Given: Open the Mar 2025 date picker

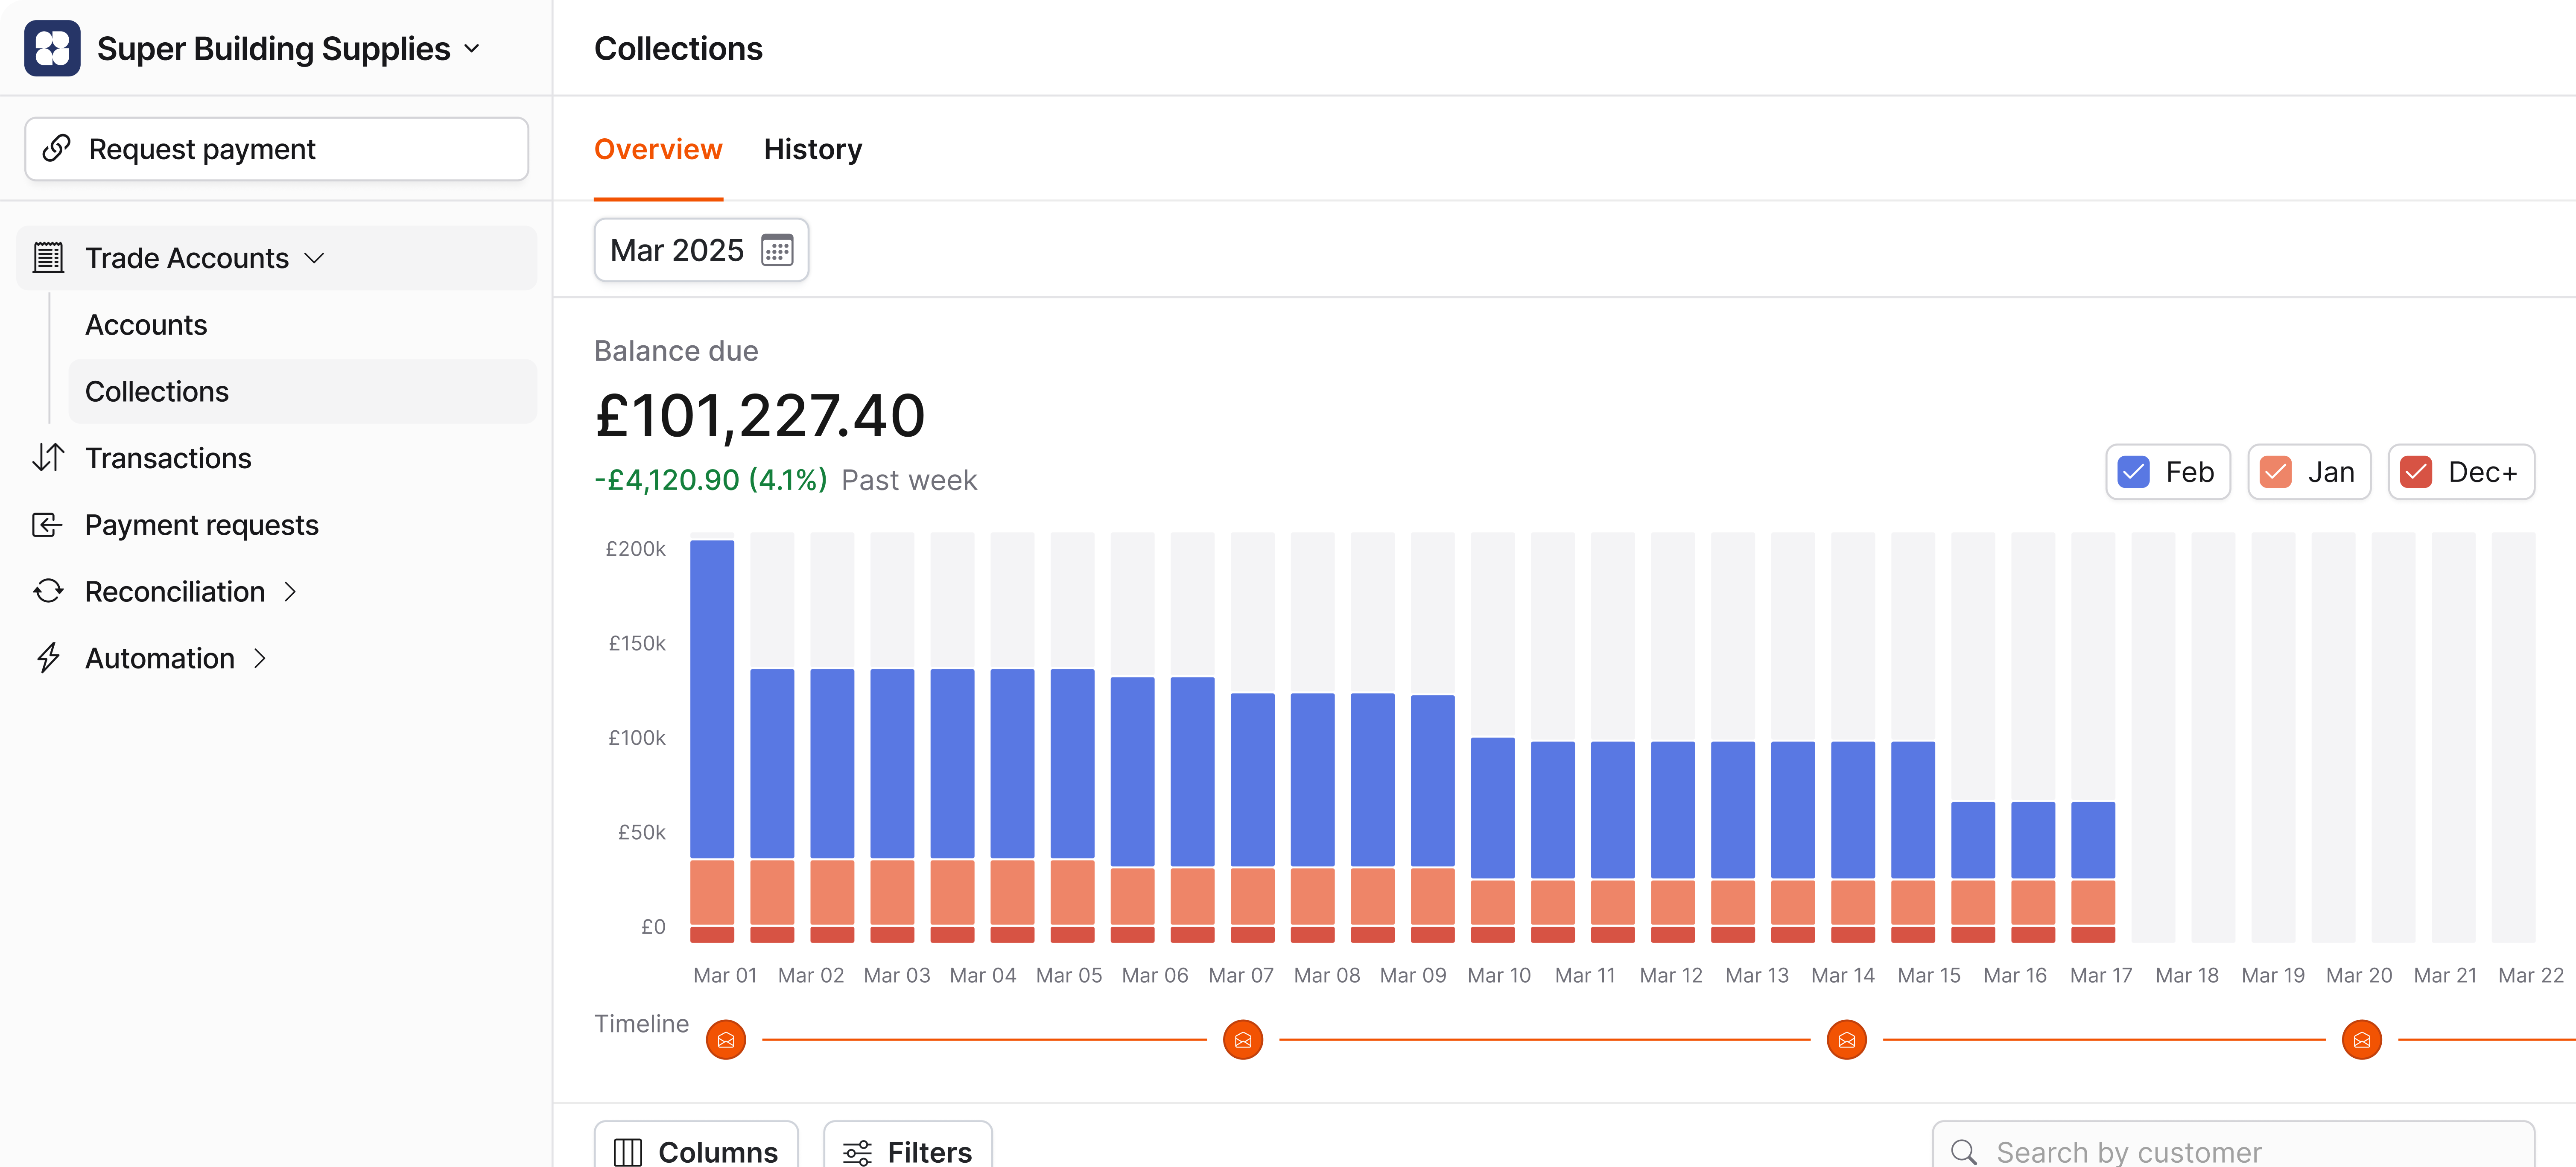Looking at the screenshot, I should coord(701,250).
